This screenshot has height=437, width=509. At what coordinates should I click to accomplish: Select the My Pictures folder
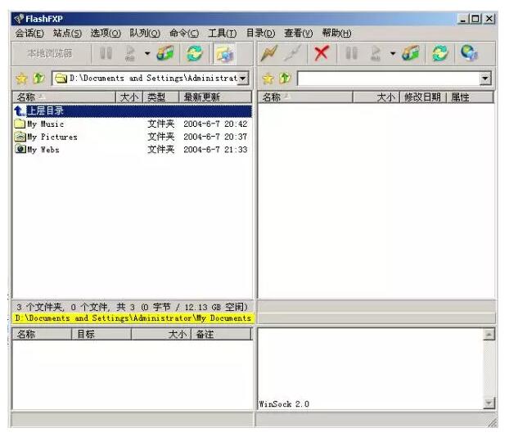(52, 137)
